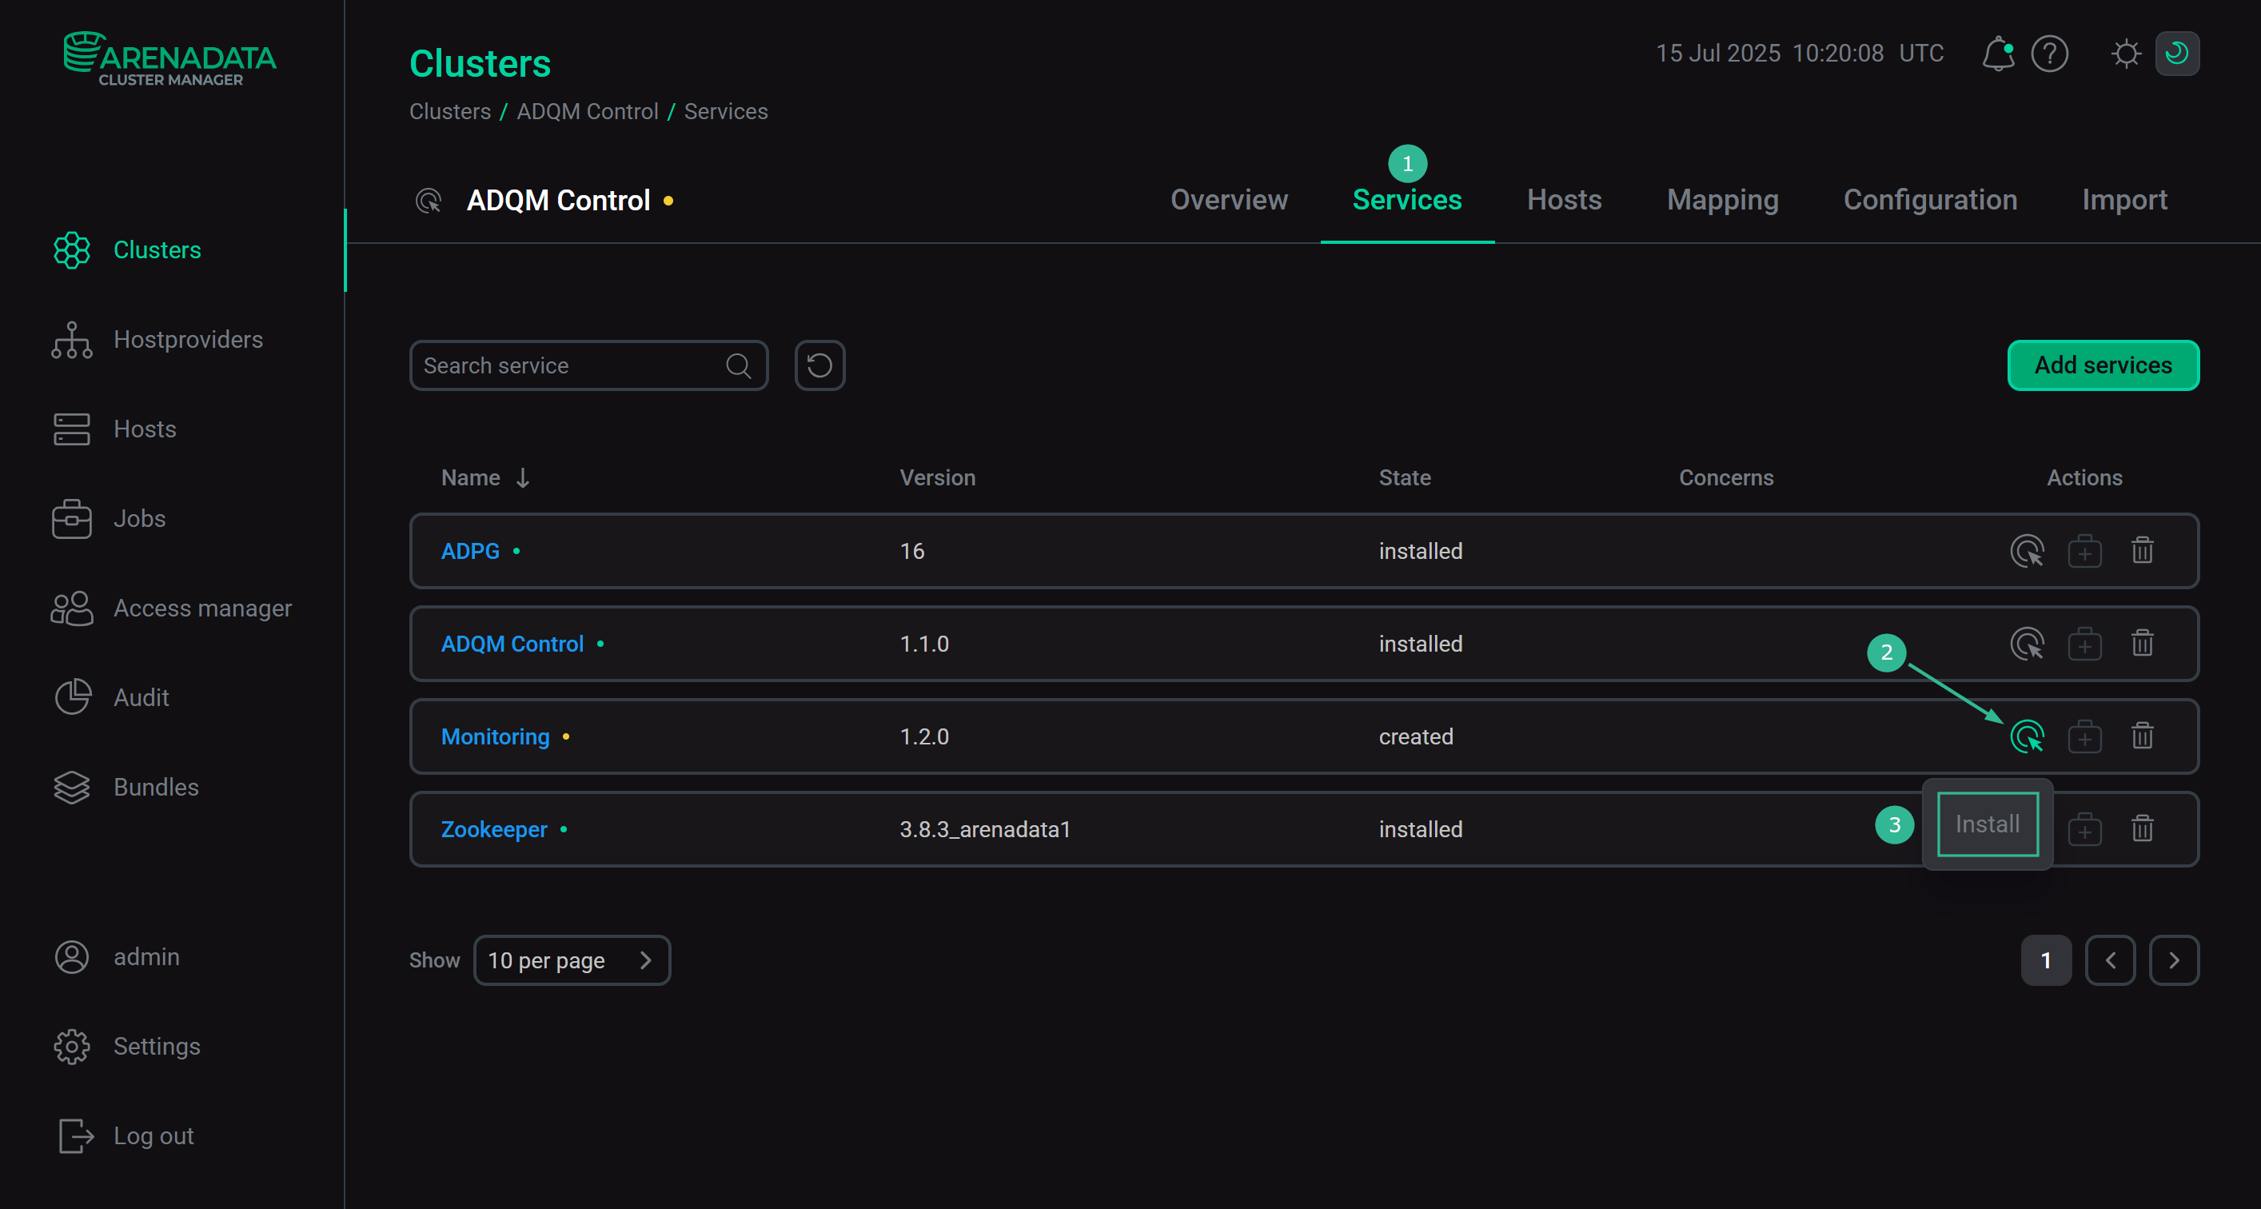Open cluster actions icon beside ADQM Control title

pyautogui.click(x=429, y=201)
